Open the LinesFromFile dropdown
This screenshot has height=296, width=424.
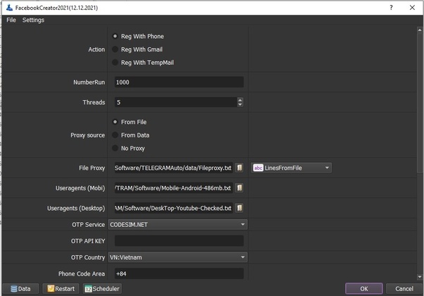[291, 168]
